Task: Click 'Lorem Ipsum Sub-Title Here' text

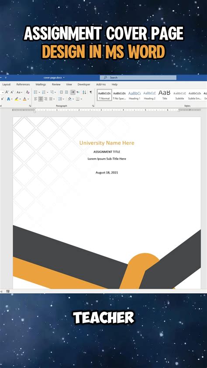Action: 107,159
